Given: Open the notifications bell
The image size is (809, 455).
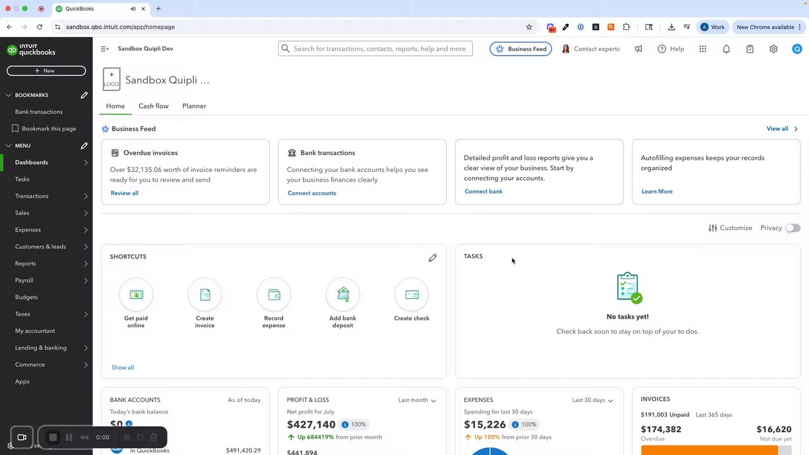Looking at the screenshot, I should [726, 49].
